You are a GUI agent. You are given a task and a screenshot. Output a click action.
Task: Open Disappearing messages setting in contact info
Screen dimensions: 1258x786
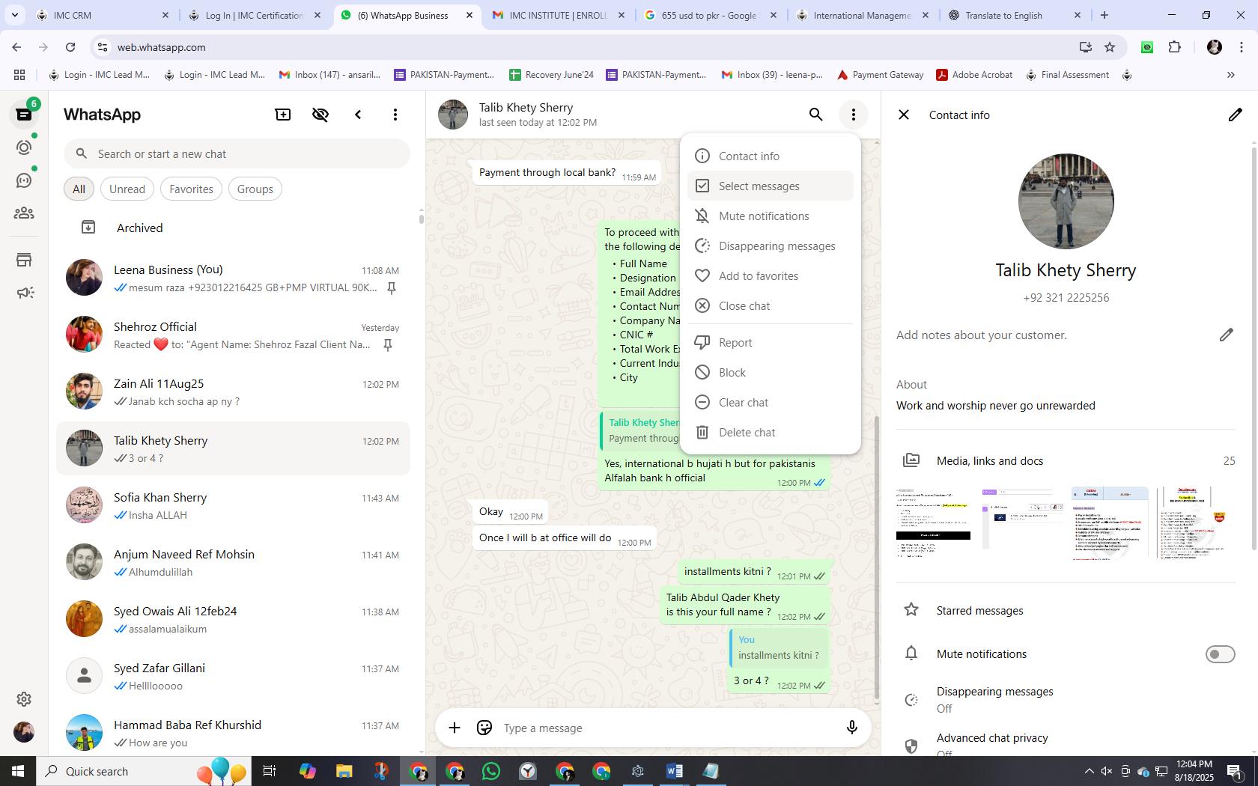(x=1066, y=699)
